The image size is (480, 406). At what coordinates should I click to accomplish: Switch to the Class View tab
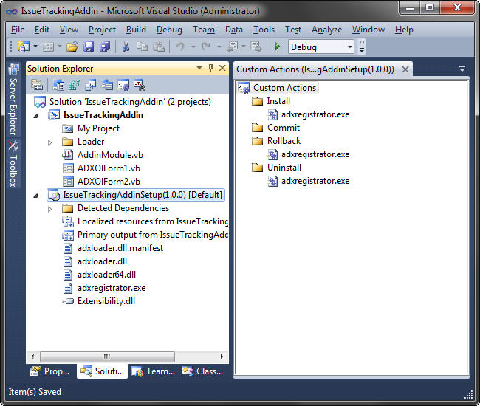click(202, 371)
